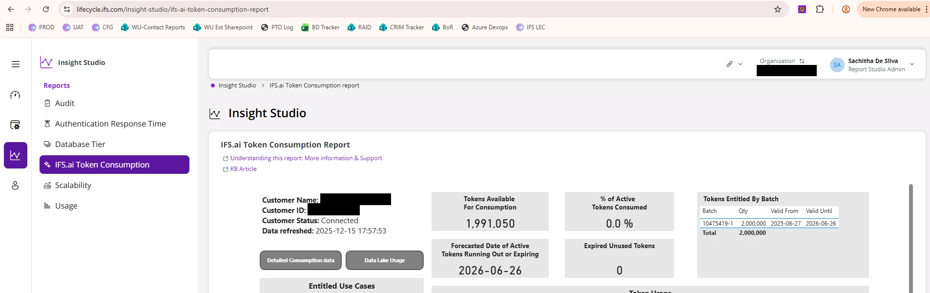Open site information icon in address bar
This screenshot has width=930, height=293.
[67, 9]
